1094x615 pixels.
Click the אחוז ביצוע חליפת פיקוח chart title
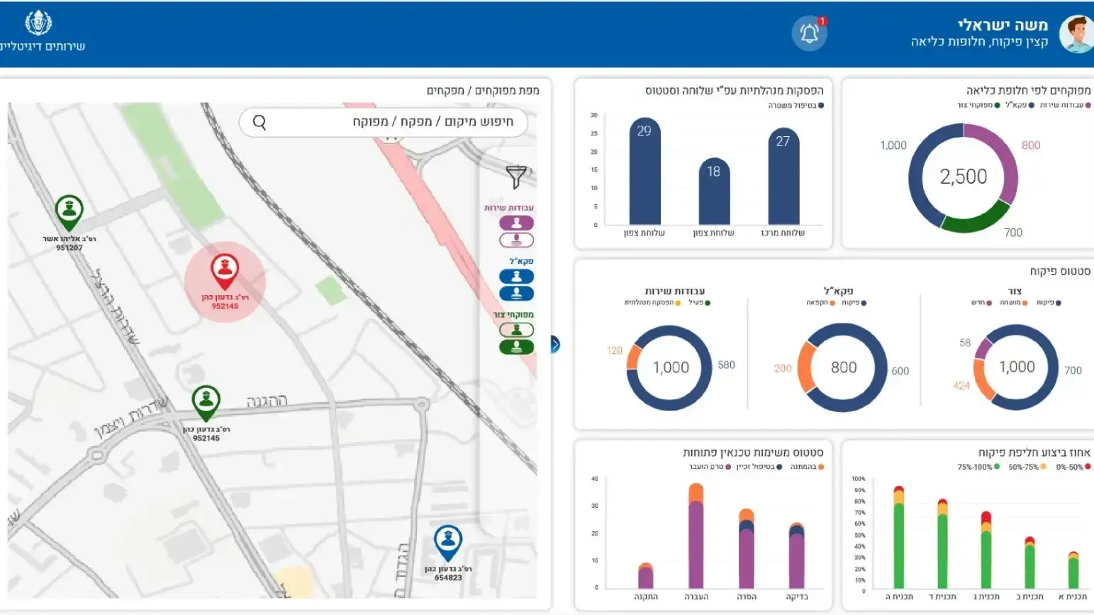1034,453
